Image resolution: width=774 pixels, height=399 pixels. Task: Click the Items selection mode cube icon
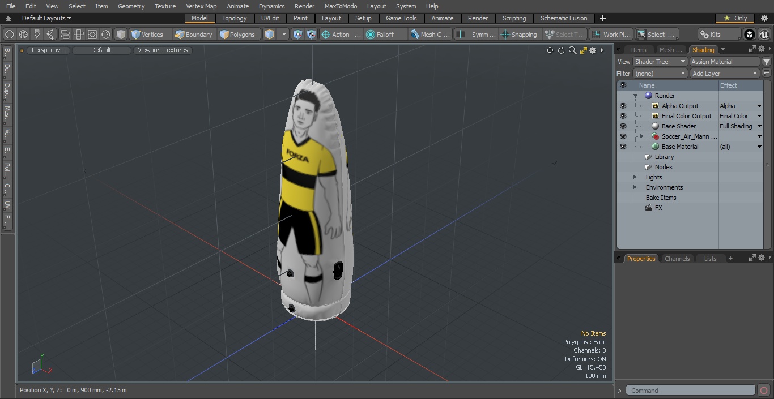270,35
